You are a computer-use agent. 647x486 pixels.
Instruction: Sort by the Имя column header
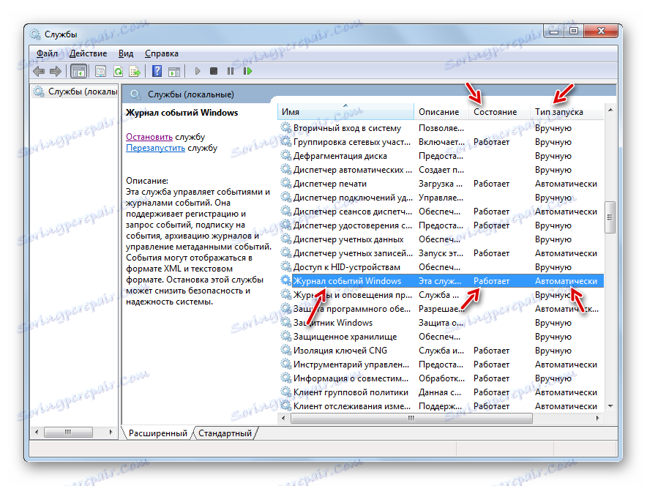click(345, 112)
